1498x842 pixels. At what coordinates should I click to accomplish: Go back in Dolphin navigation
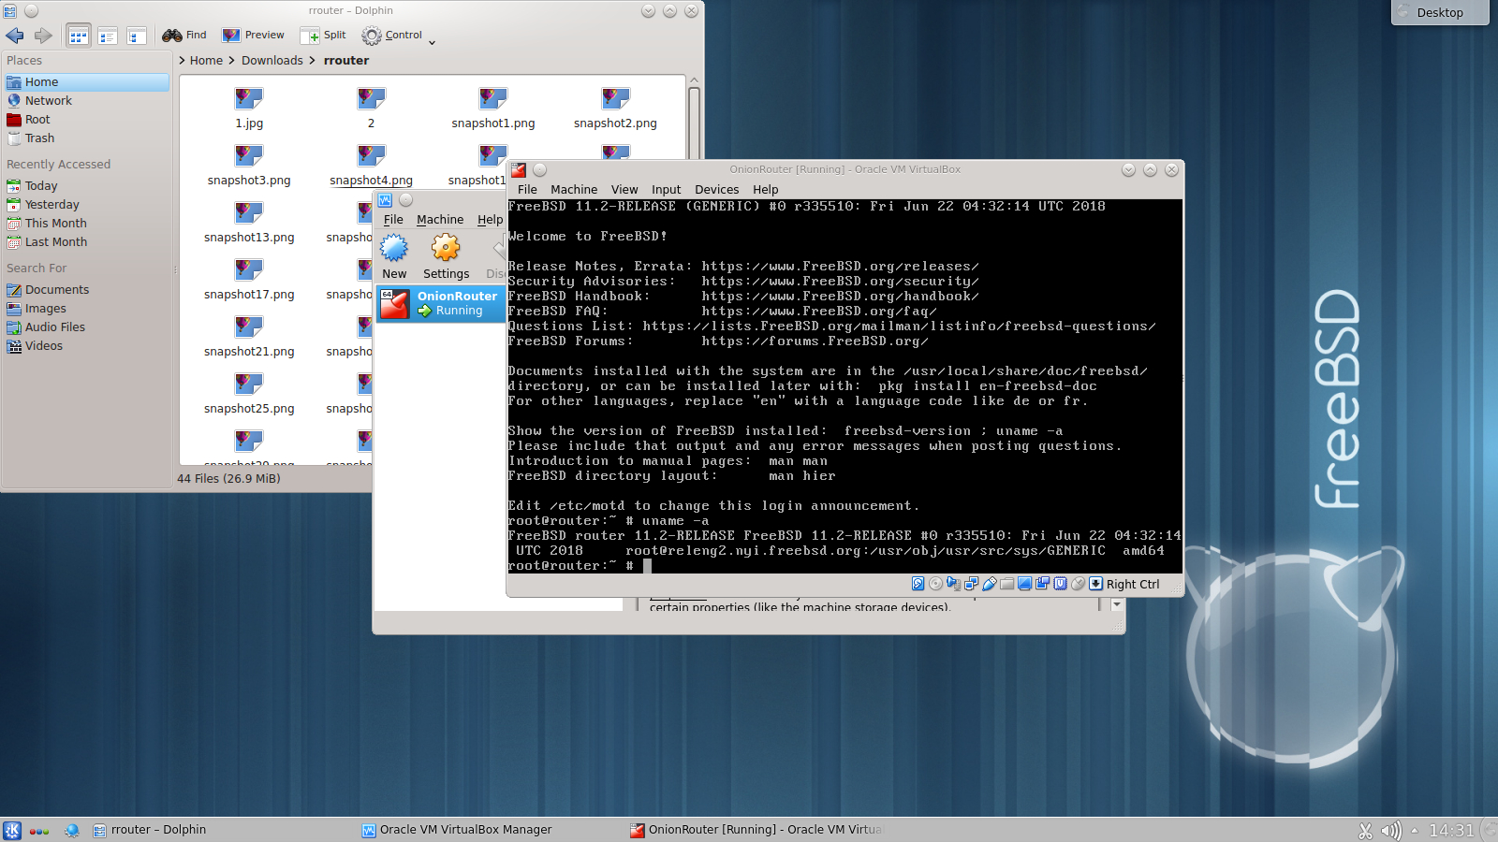tap(15, 36)
